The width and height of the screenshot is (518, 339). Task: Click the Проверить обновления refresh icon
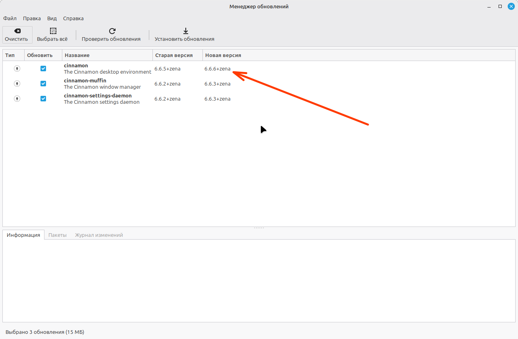[x=112, y=31]
